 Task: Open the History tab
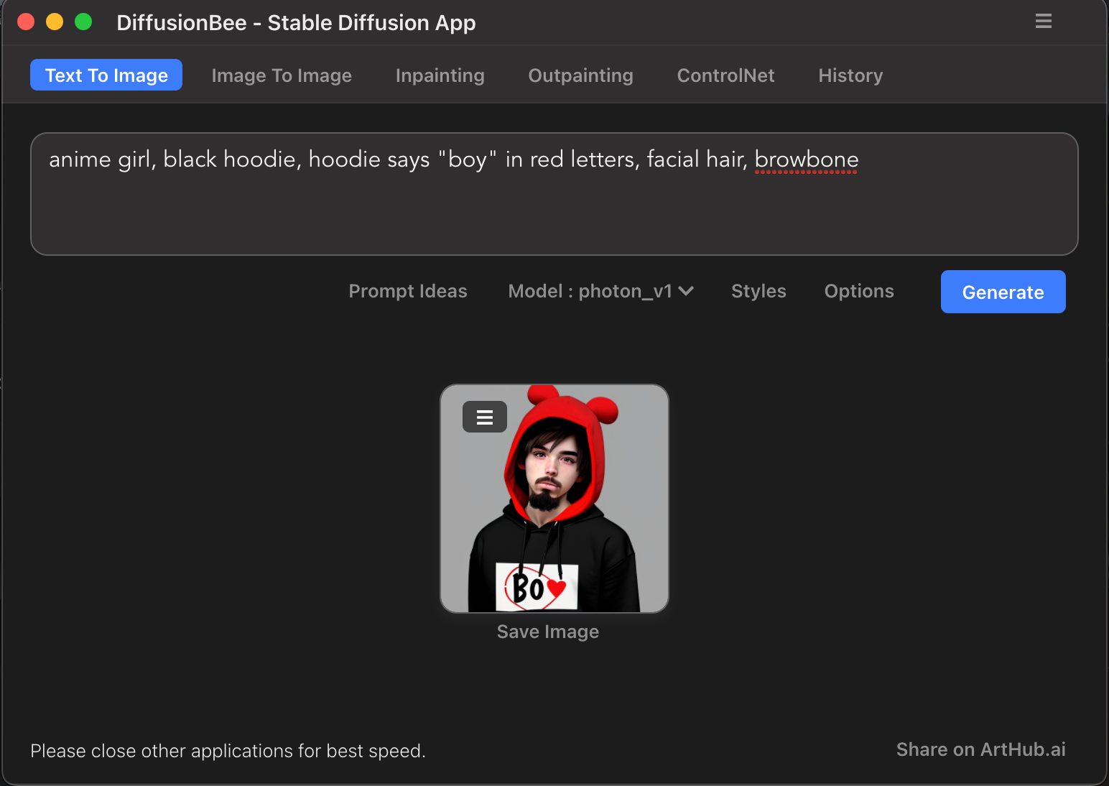[x=850, y=75]
